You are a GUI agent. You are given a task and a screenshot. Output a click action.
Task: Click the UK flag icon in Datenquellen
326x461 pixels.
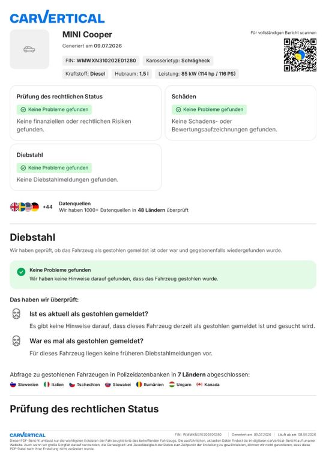[x=14, y=207]
